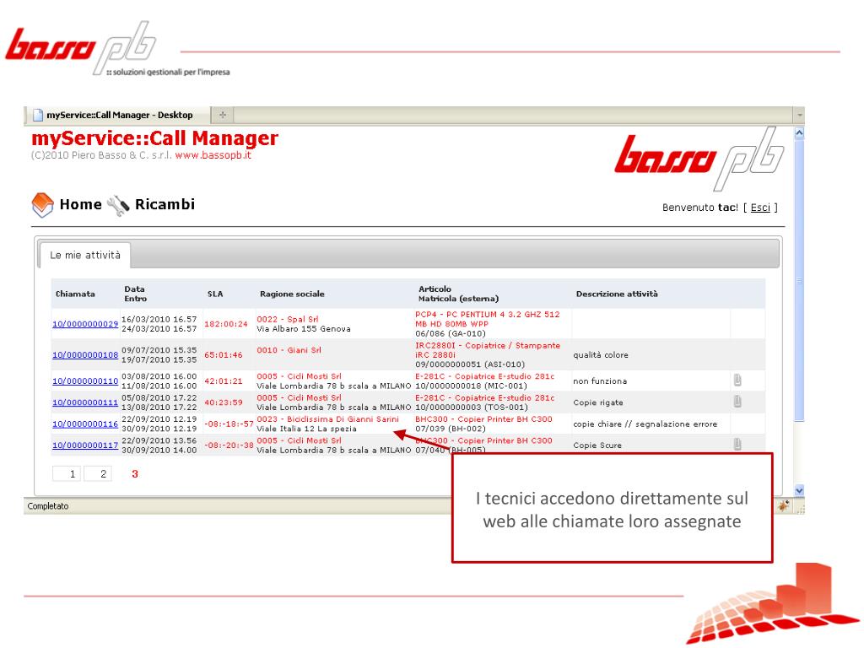The image size is (864, 648).
Task: Click Descrizione attività column header
Action: point(617,294)
